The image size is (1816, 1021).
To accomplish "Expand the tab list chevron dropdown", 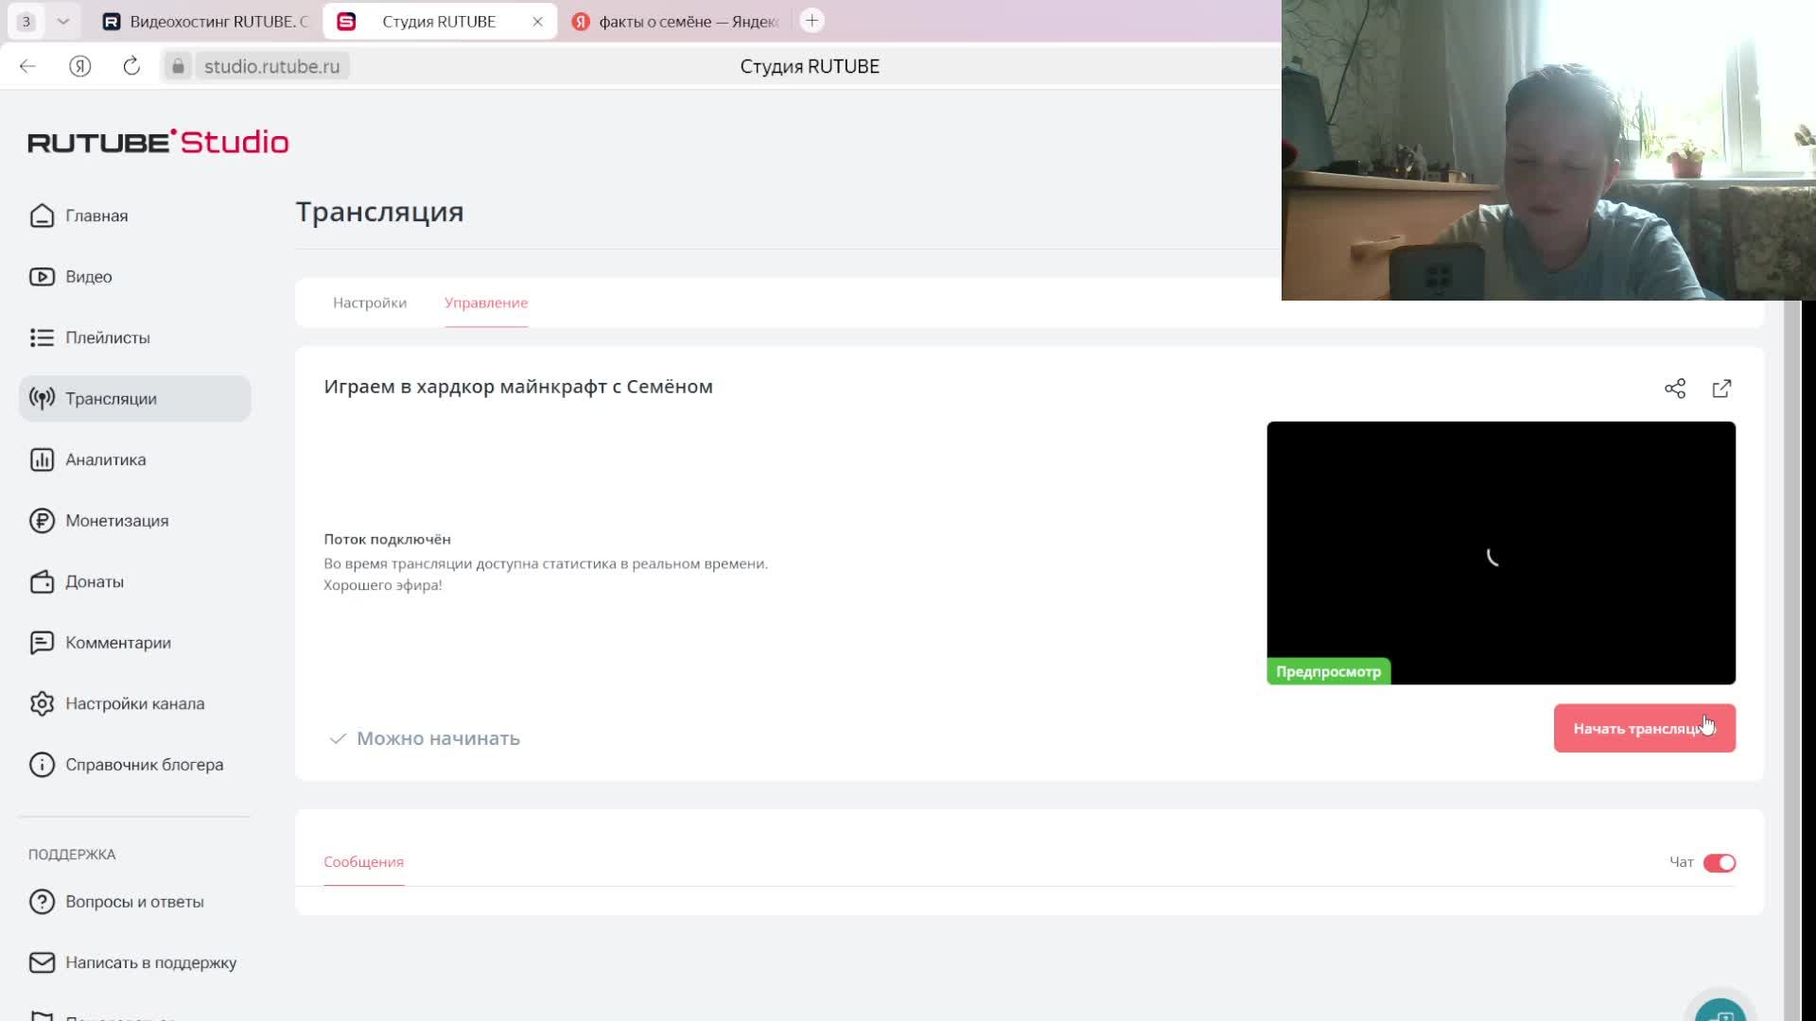I will pyautogui.click(x=63, y=21).
